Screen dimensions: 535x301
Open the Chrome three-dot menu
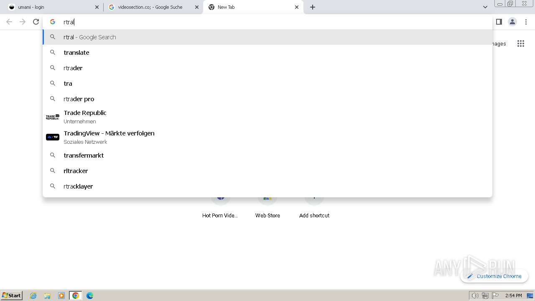[x=526, y=22]
